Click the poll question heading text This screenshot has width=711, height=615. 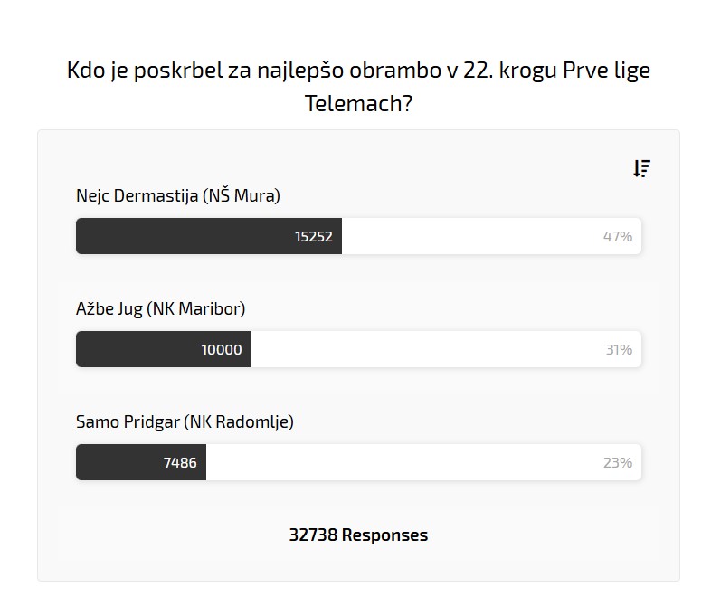click(x=358, y=71)
